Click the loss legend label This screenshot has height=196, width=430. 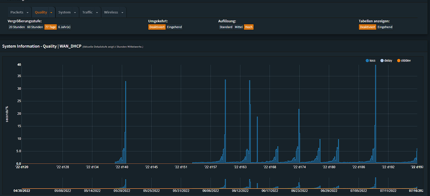372,61
